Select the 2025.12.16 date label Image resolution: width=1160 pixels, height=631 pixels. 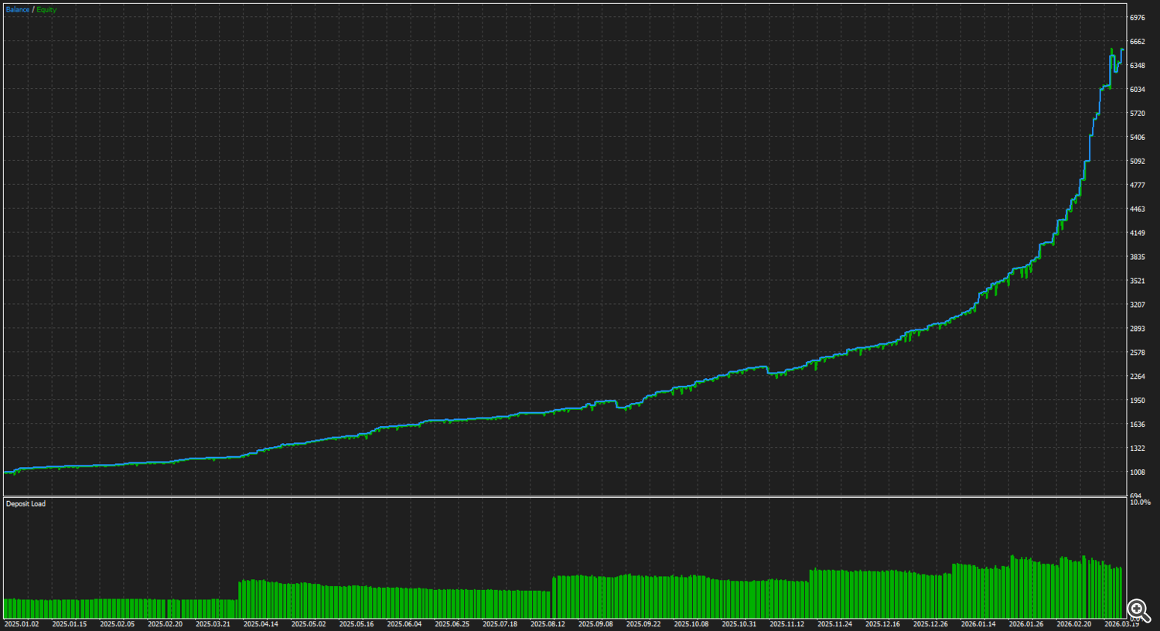(x=883, y=624)
